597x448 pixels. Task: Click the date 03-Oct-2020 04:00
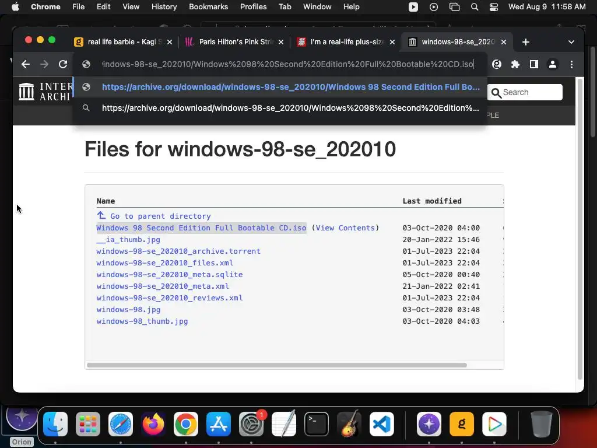click(x=441, y=228)
